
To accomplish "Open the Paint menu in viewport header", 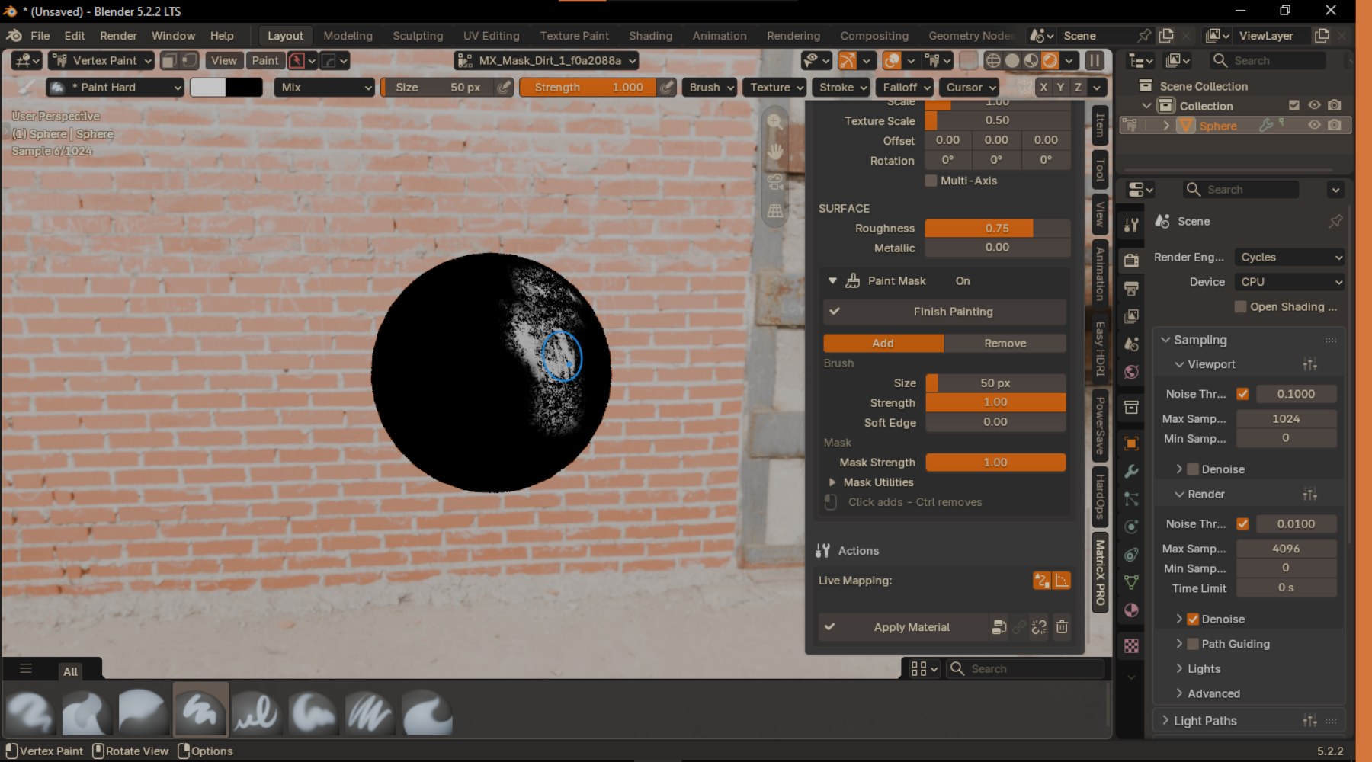I will (265, 60).
